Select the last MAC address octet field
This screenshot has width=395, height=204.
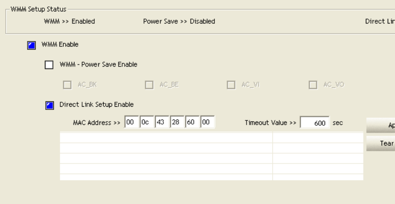(x=207, y=123)
